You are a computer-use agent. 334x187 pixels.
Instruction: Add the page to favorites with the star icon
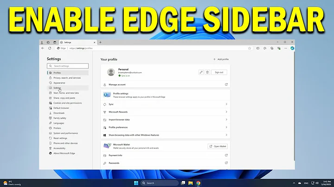click(250, 48)
